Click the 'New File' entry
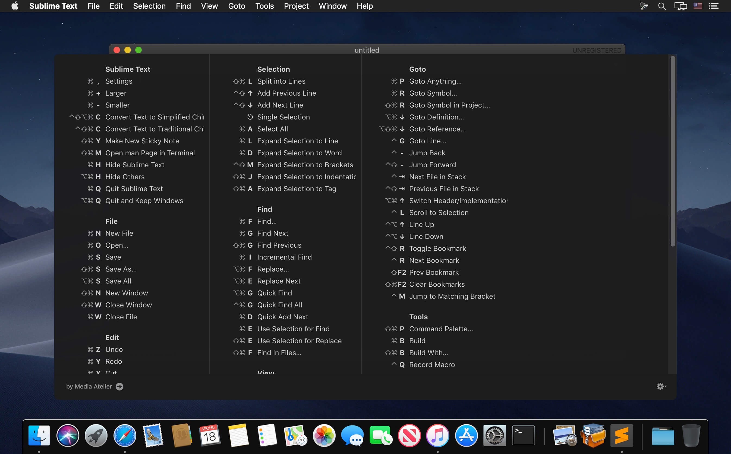The width and height of the screenshot is (731, 454). [x=119, y=233]
